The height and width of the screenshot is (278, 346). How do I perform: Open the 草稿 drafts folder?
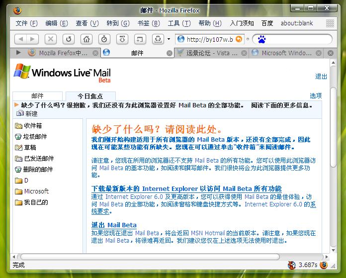point(25,148)
